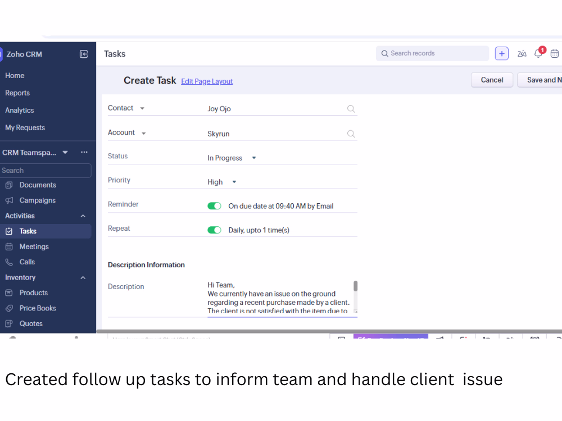Viewport: 562px width, 421px height.
Task: Click reminder text On due date at 09:40 AM
Action: [280, 206]
